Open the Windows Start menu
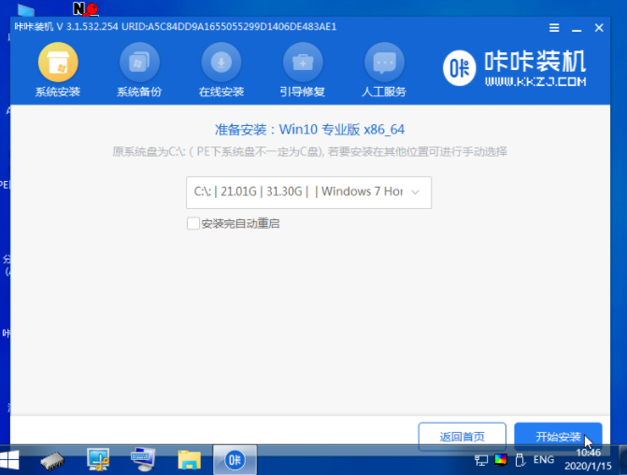This screenshot has width=627, height=475. (13, 459)
